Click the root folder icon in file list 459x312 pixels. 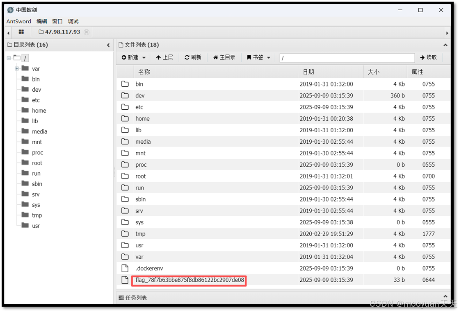(x=125, y=176)
